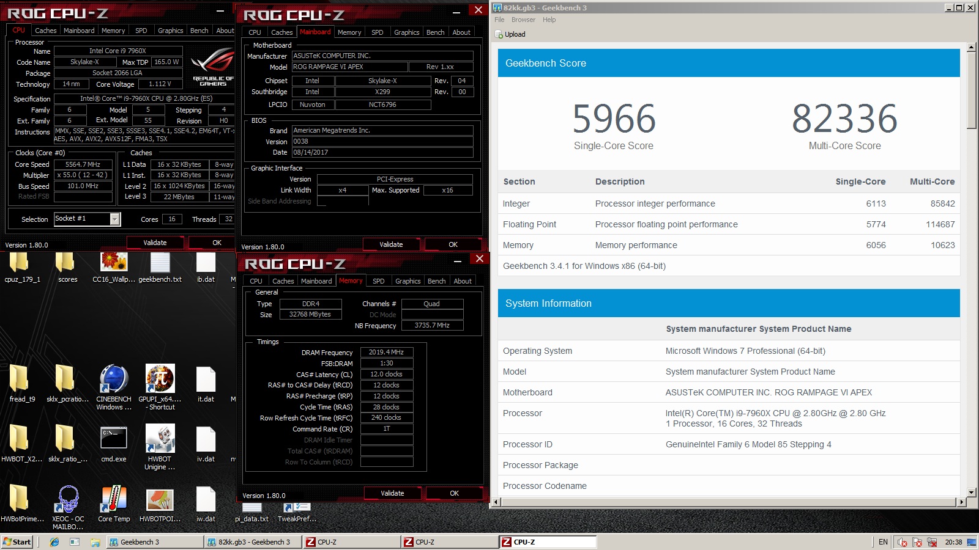
Task: Switch to Geekbench 3 taskbar item
Action: pyautogui.click(x=154, y=542)
